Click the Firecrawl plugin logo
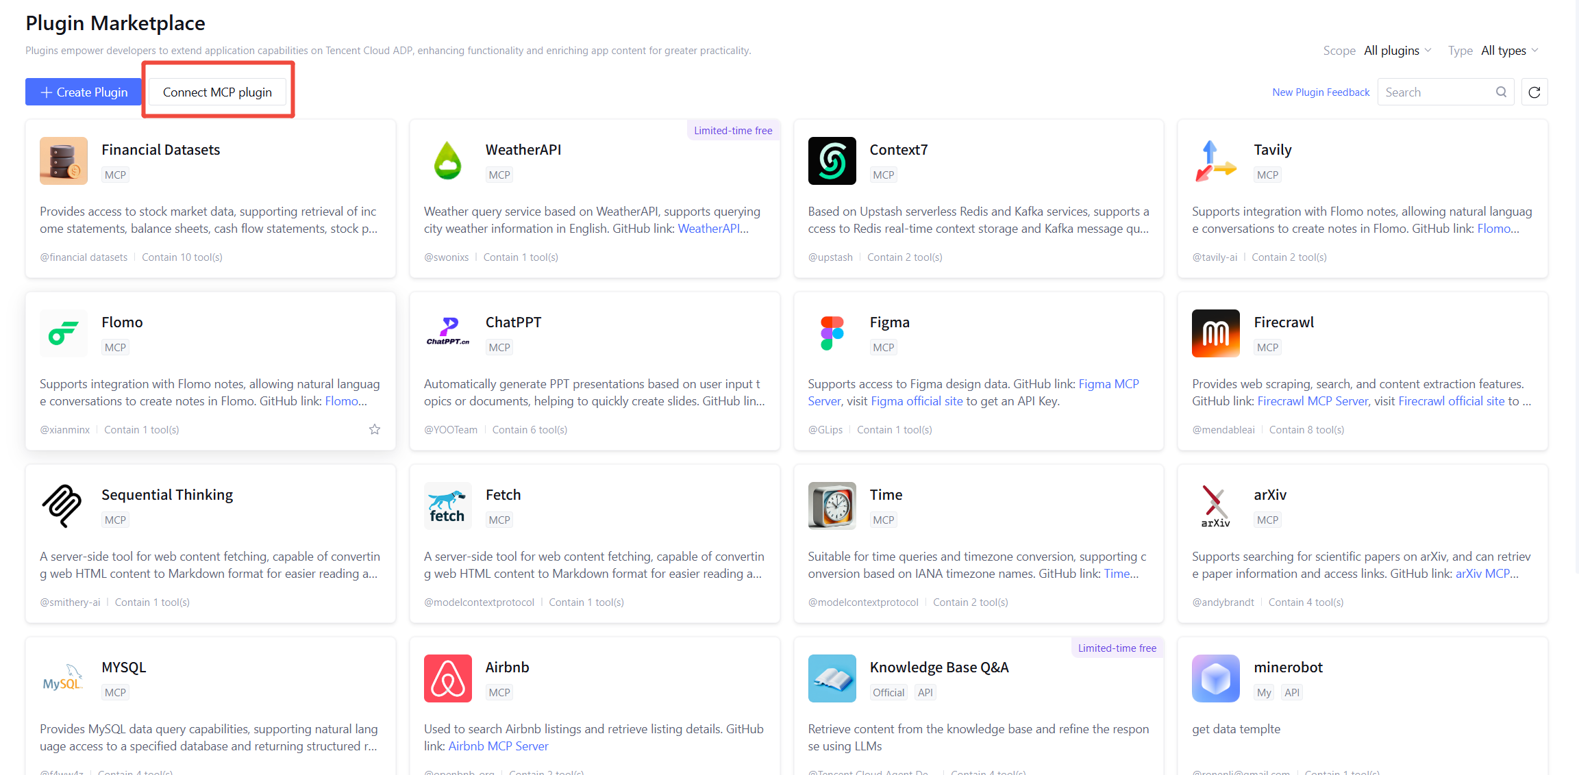The height and width of the screenshot is (775, 1579). coord(1215,333)
